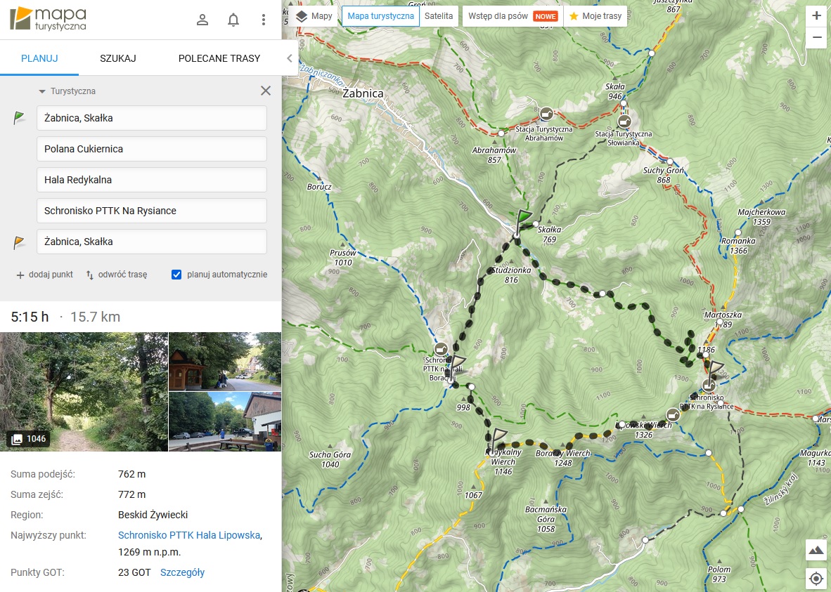The height and width of the screenshot is (592, 831).
Task: Switch to the SZUKAJ tab
Action: (x=118, y=58)
